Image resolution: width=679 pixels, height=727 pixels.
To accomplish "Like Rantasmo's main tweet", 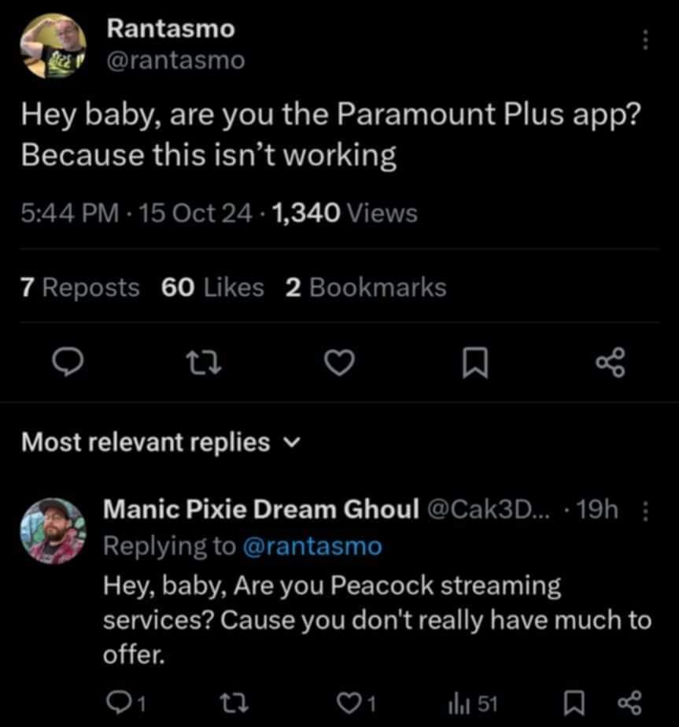I will 341,362.
